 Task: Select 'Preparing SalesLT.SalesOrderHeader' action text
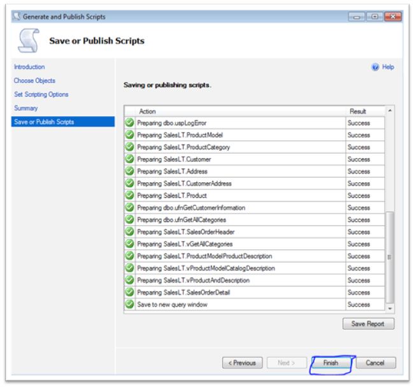coord(186,232)
